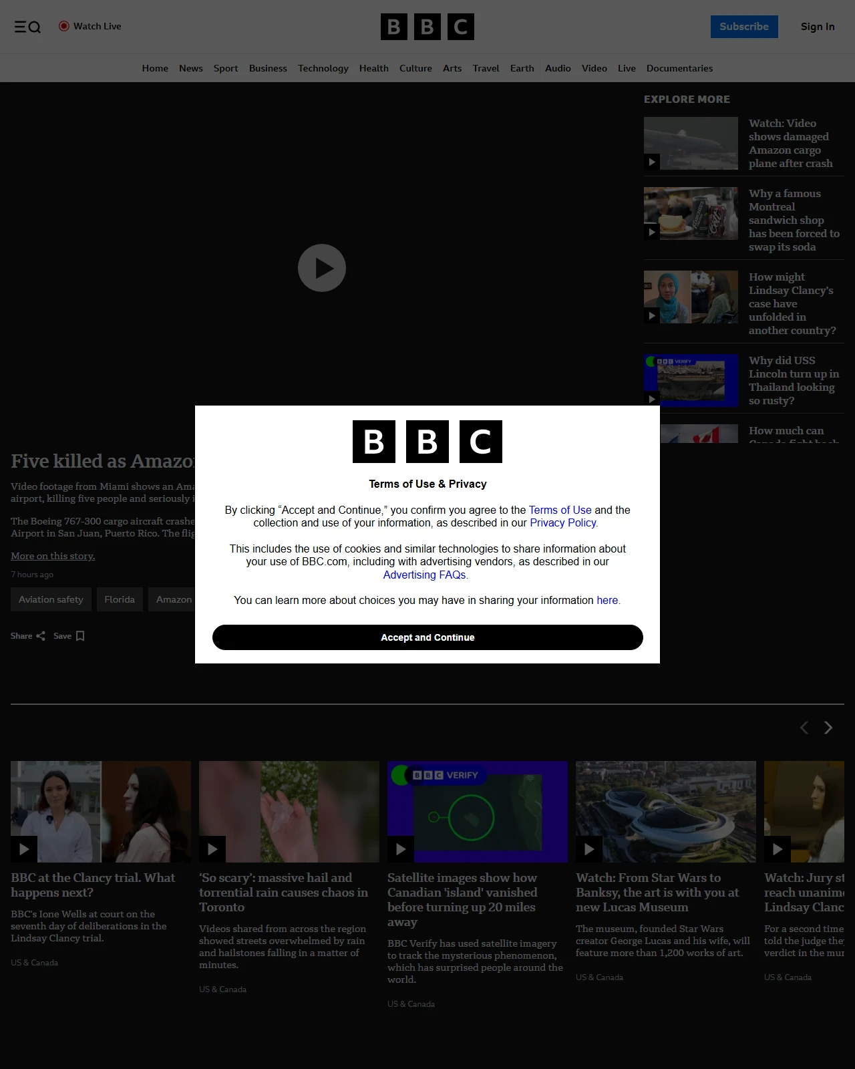Play icon on Jury verdict card
The height and width of the screenshot is (1069, 855).
pos(778,849)
